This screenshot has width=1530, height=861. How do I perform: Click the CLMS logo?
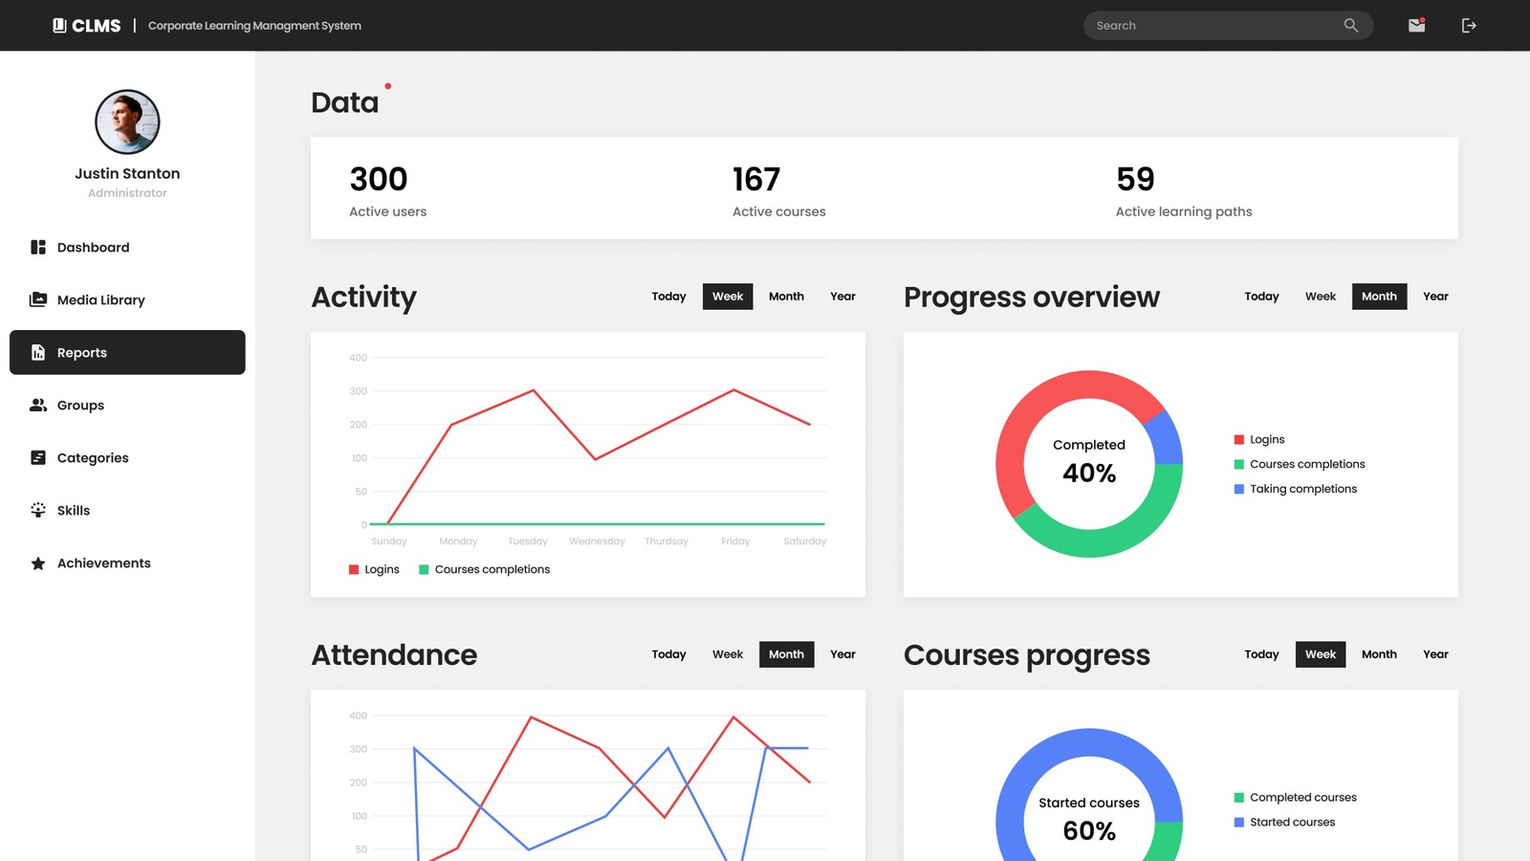tap(87, 26)
